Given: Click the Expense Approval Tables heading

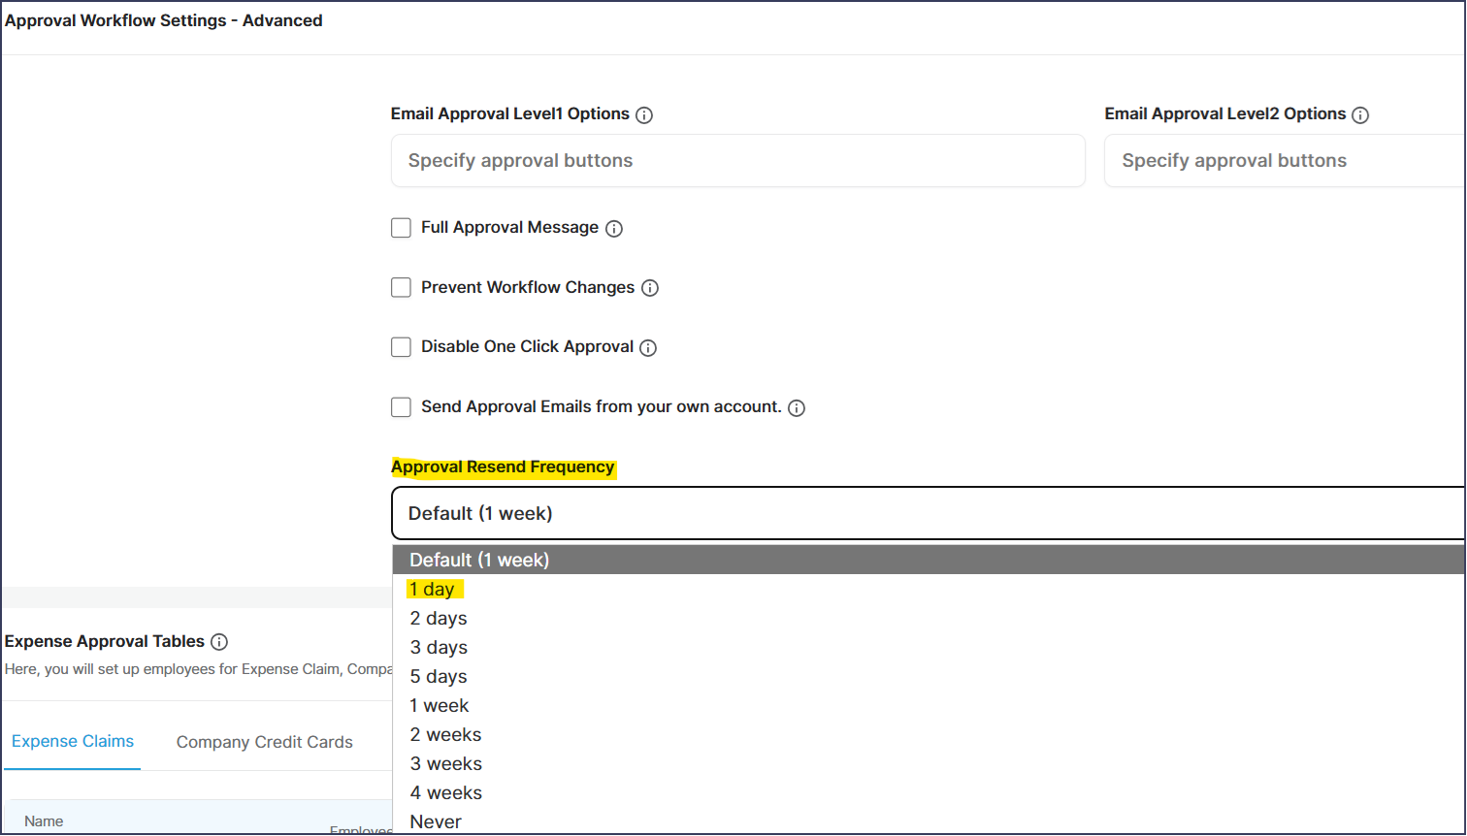Looking at the screenshot, I should tap(105, 642).
